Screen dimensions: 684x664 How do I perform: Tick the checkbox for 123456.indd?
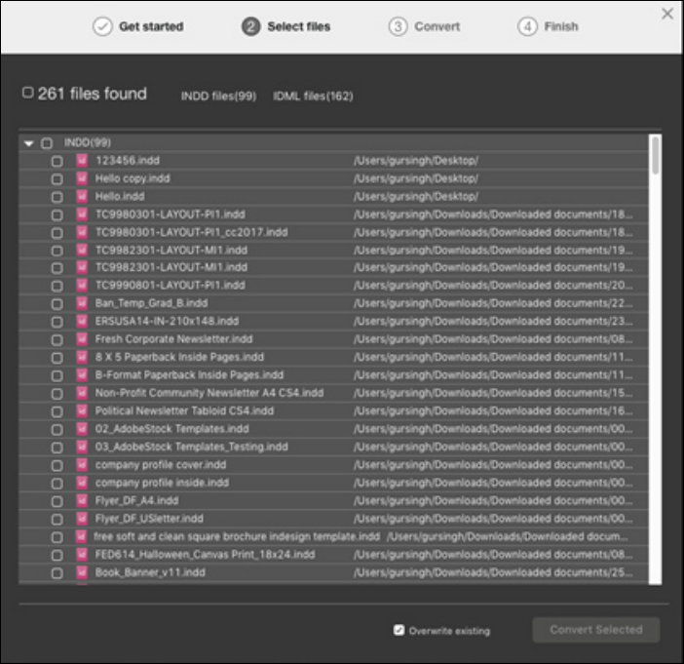tap(57, 161)
